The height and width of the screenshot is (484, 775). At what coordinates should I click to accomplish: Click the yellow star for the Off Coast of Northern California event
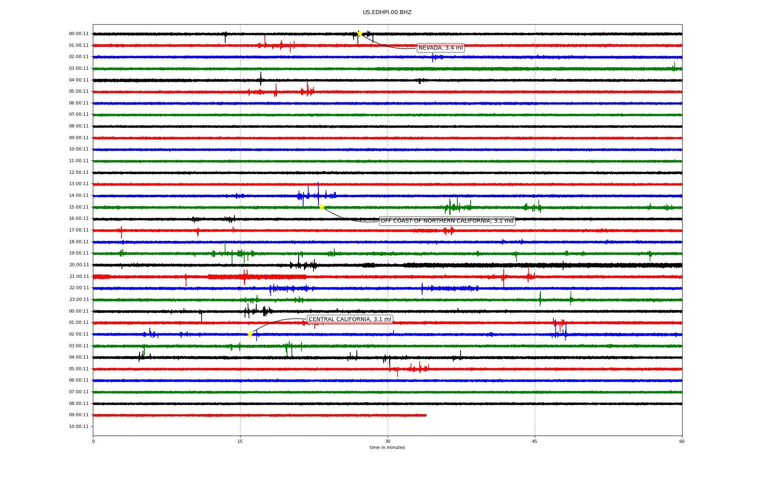pyautogui.click(x=322, y=207)
